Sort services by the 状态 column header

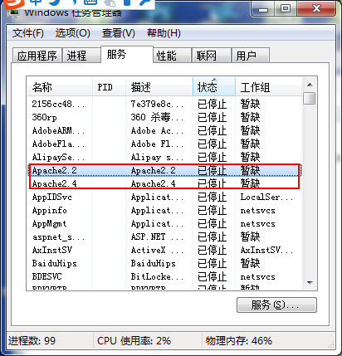(214, 87)
